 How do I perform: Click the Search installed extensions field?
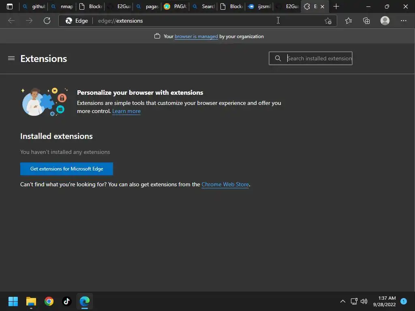click(310, 58)
